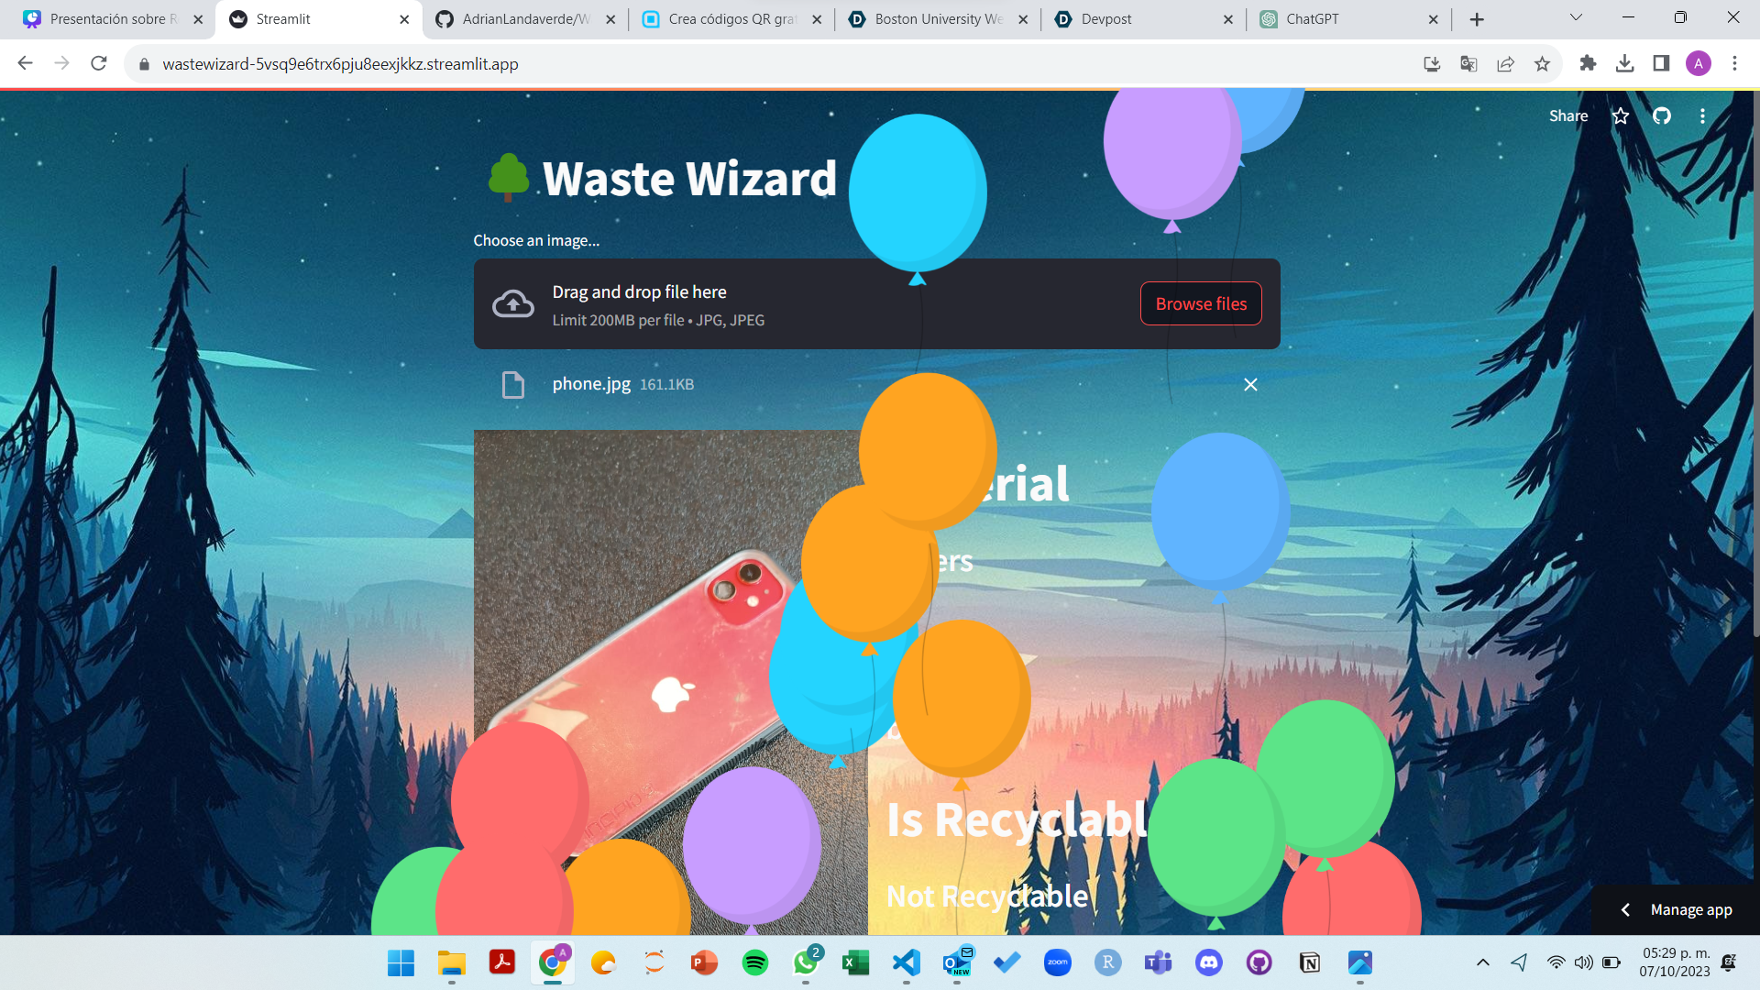Bookmark this page with star icon
The image size is (1760, 990).
[x=1542, y=63]
